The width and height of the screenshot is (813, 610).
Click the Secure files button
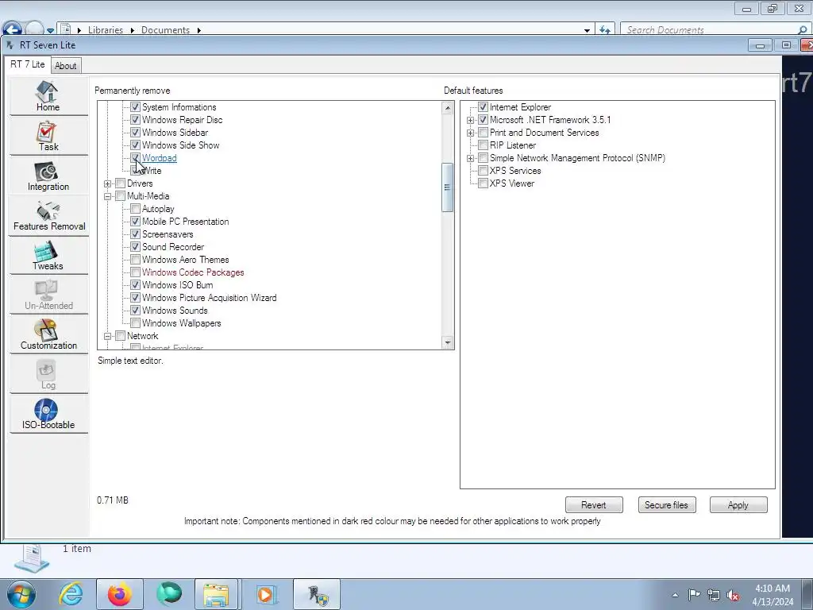[666, 504]
